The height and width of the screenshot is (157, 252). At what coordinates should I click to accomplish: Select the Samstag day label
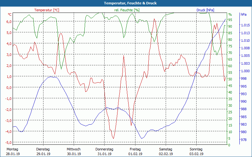[166, 149]
